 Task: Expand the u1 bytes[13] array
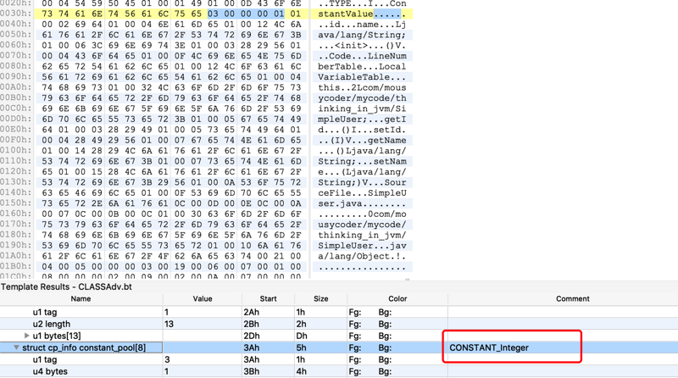click(x=26, y=336)
